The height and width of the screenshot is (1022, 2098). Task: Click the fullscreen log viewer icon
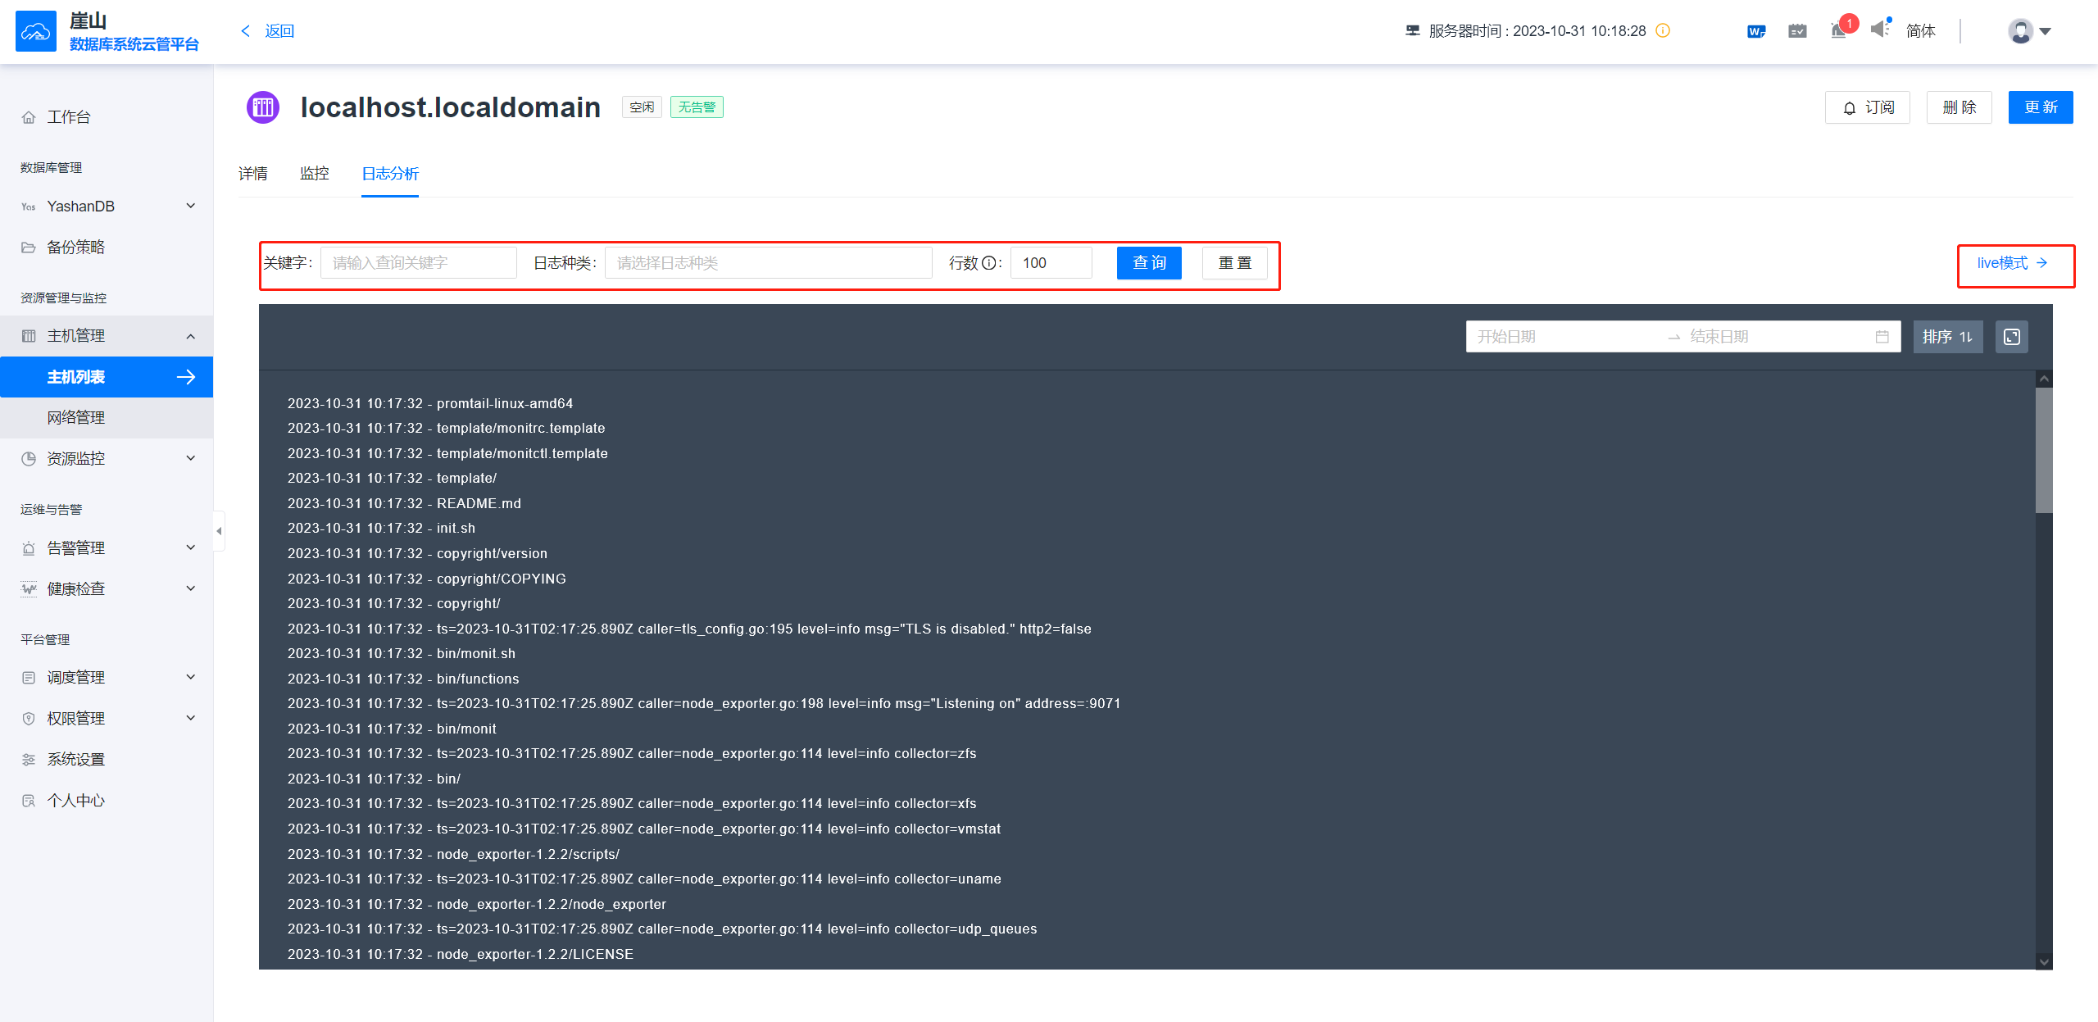2011,337
